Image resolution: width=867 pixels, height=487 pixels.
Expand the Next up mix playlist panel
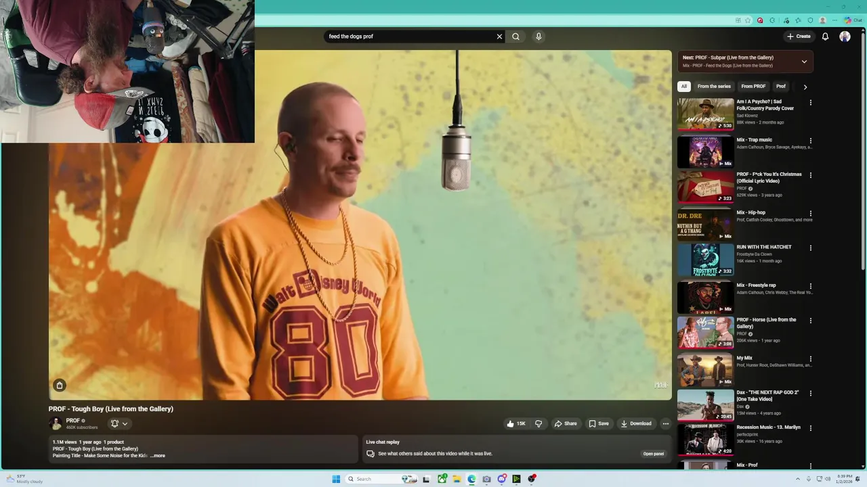(804, 62)
